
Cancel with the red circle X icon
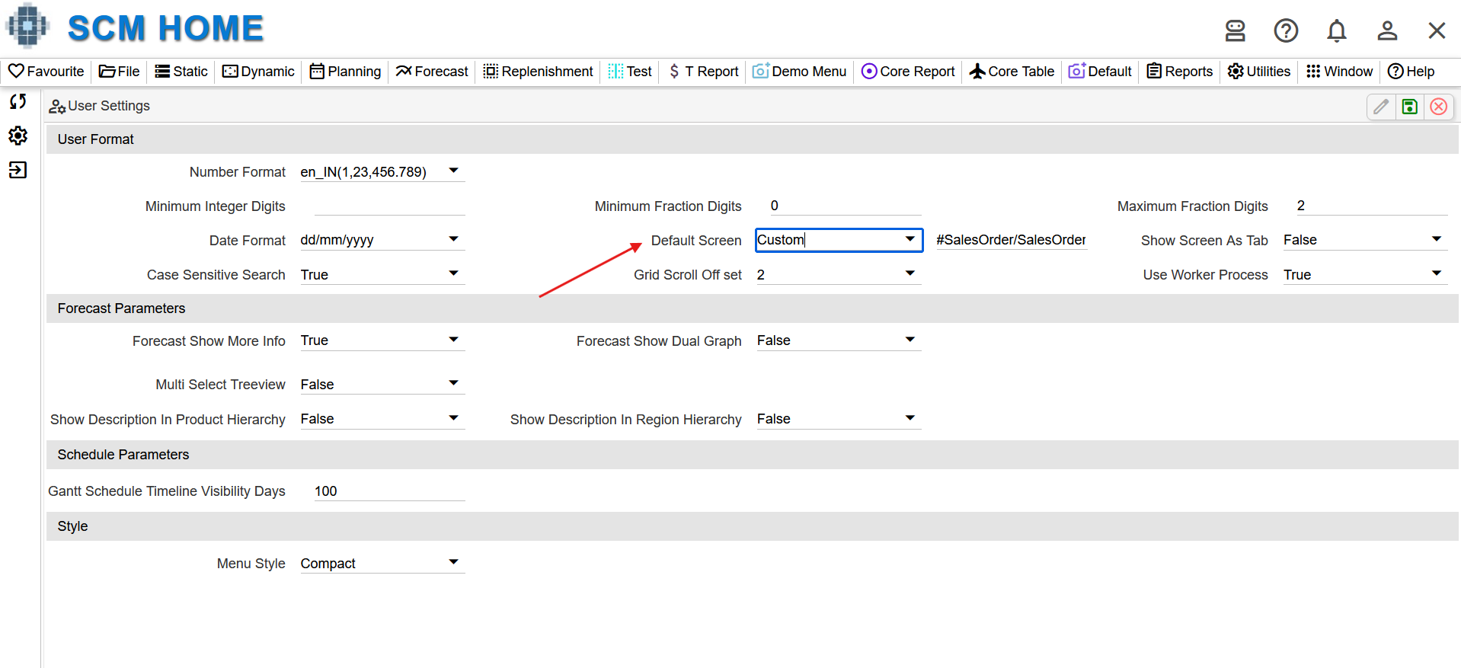point(1439,107)
